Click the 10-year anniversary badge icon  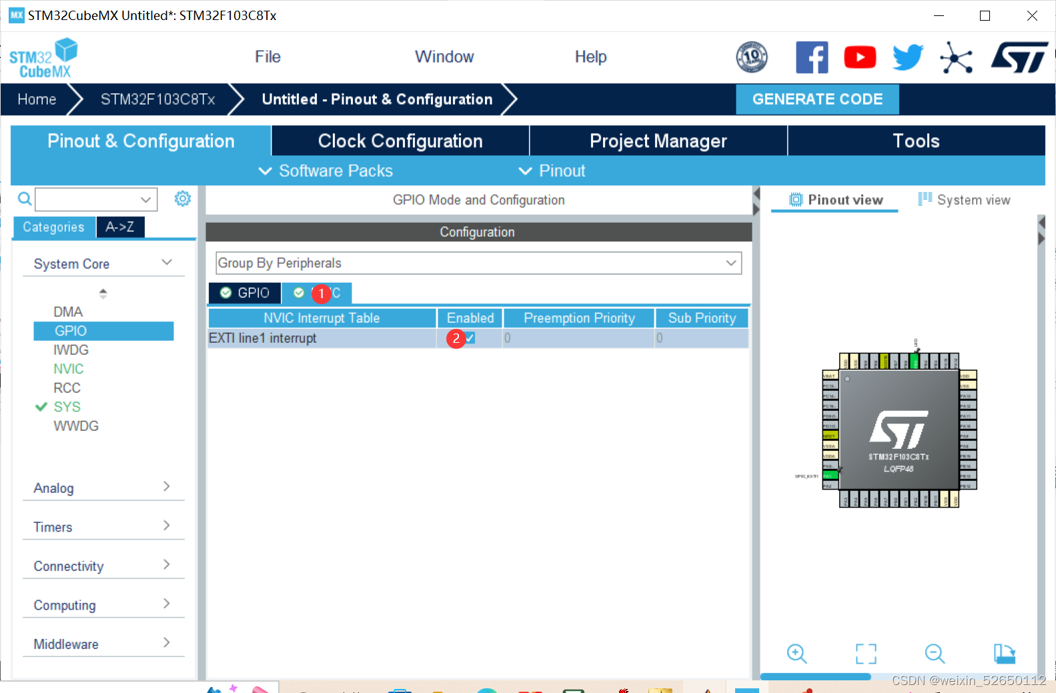pos(752,57)
